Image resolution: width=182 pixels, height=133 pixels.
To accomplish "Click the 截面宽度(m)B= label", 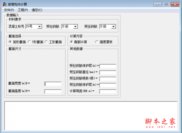I will tap(19, 83).
